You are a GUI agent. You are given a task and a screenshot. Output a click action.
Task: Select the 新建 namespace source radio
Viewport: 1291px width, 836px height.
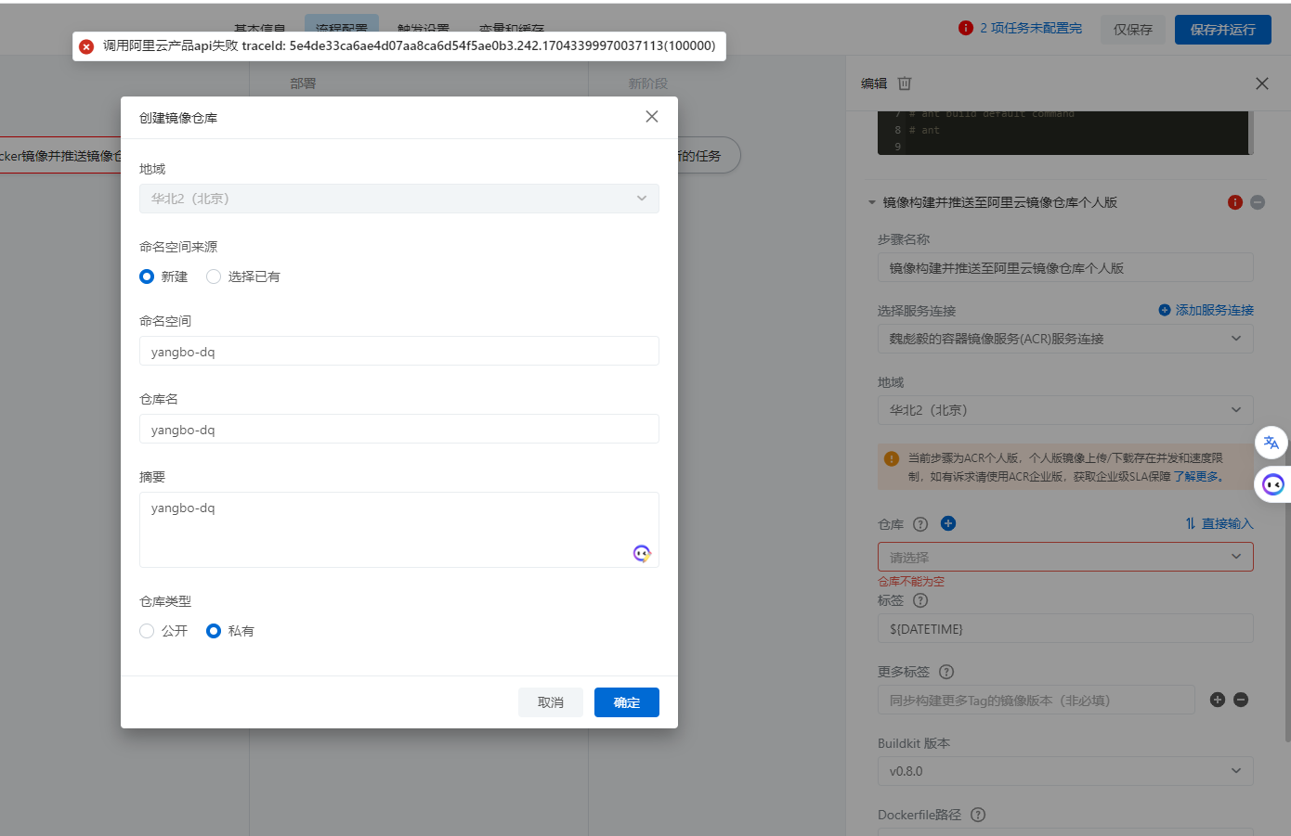(x=147, y=277)
